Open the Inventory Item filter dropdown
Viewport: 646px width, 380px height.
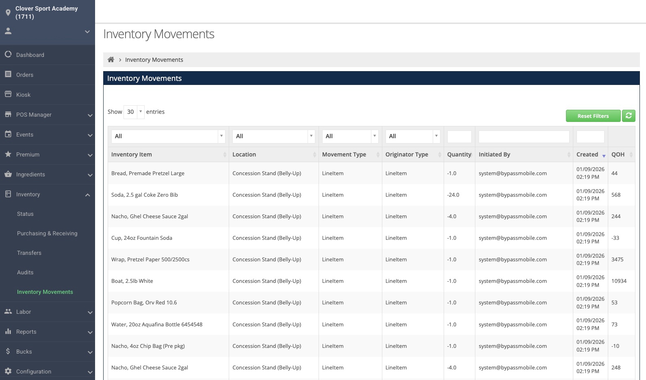coord(168,136)
